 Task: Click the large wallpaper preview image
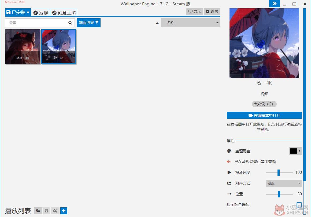click(264, 43)
